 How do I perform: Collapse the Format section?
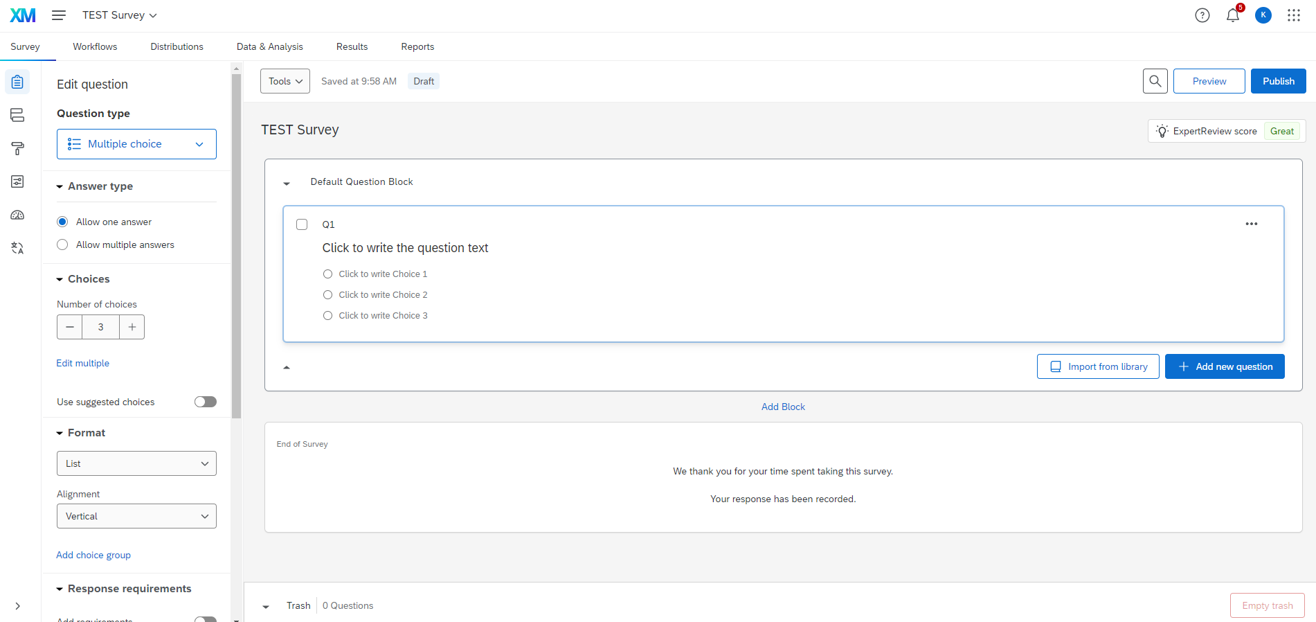click(60, 433)
